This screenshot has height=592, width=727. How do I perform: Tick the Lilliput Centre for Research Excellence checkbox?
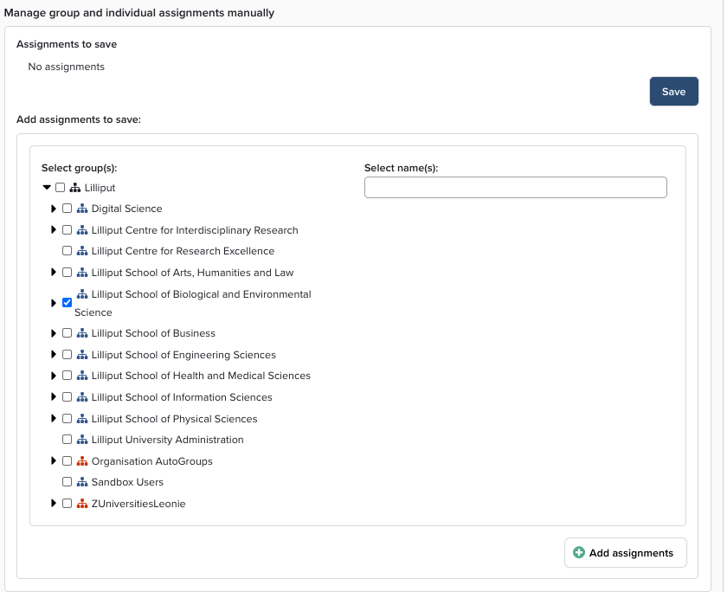(x=67, y=251)
